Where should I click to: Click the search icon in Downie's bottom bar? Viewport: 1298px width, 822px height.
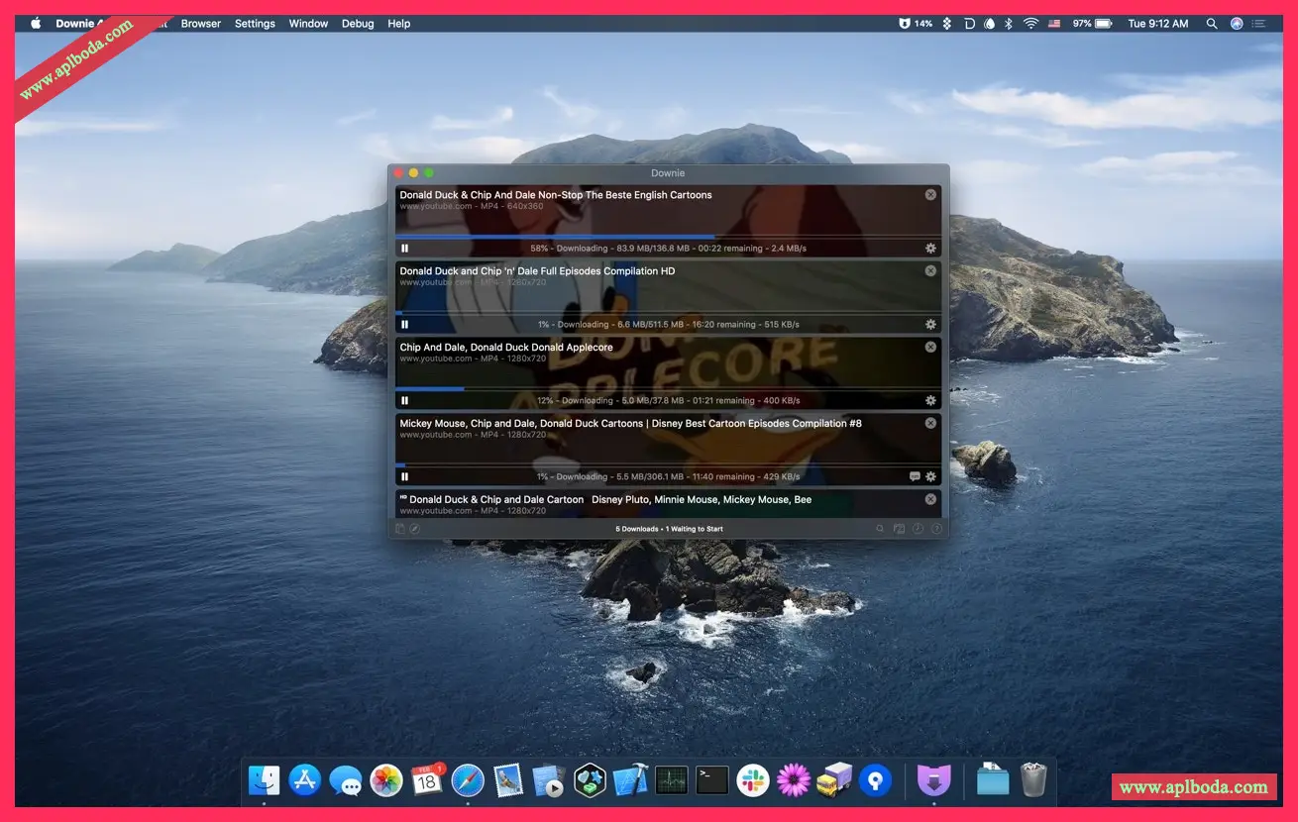pyautogui.click(x=880, y=529)
